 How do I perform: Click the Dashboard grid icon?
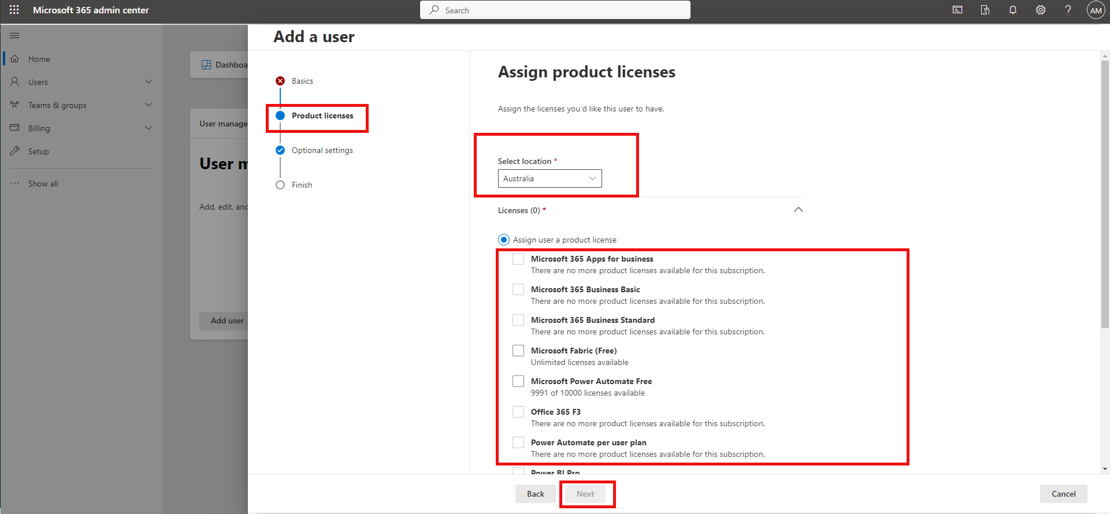pos(206,65)
